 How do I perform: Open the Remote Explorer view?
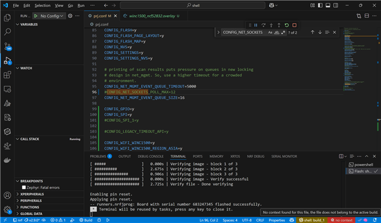7,89
